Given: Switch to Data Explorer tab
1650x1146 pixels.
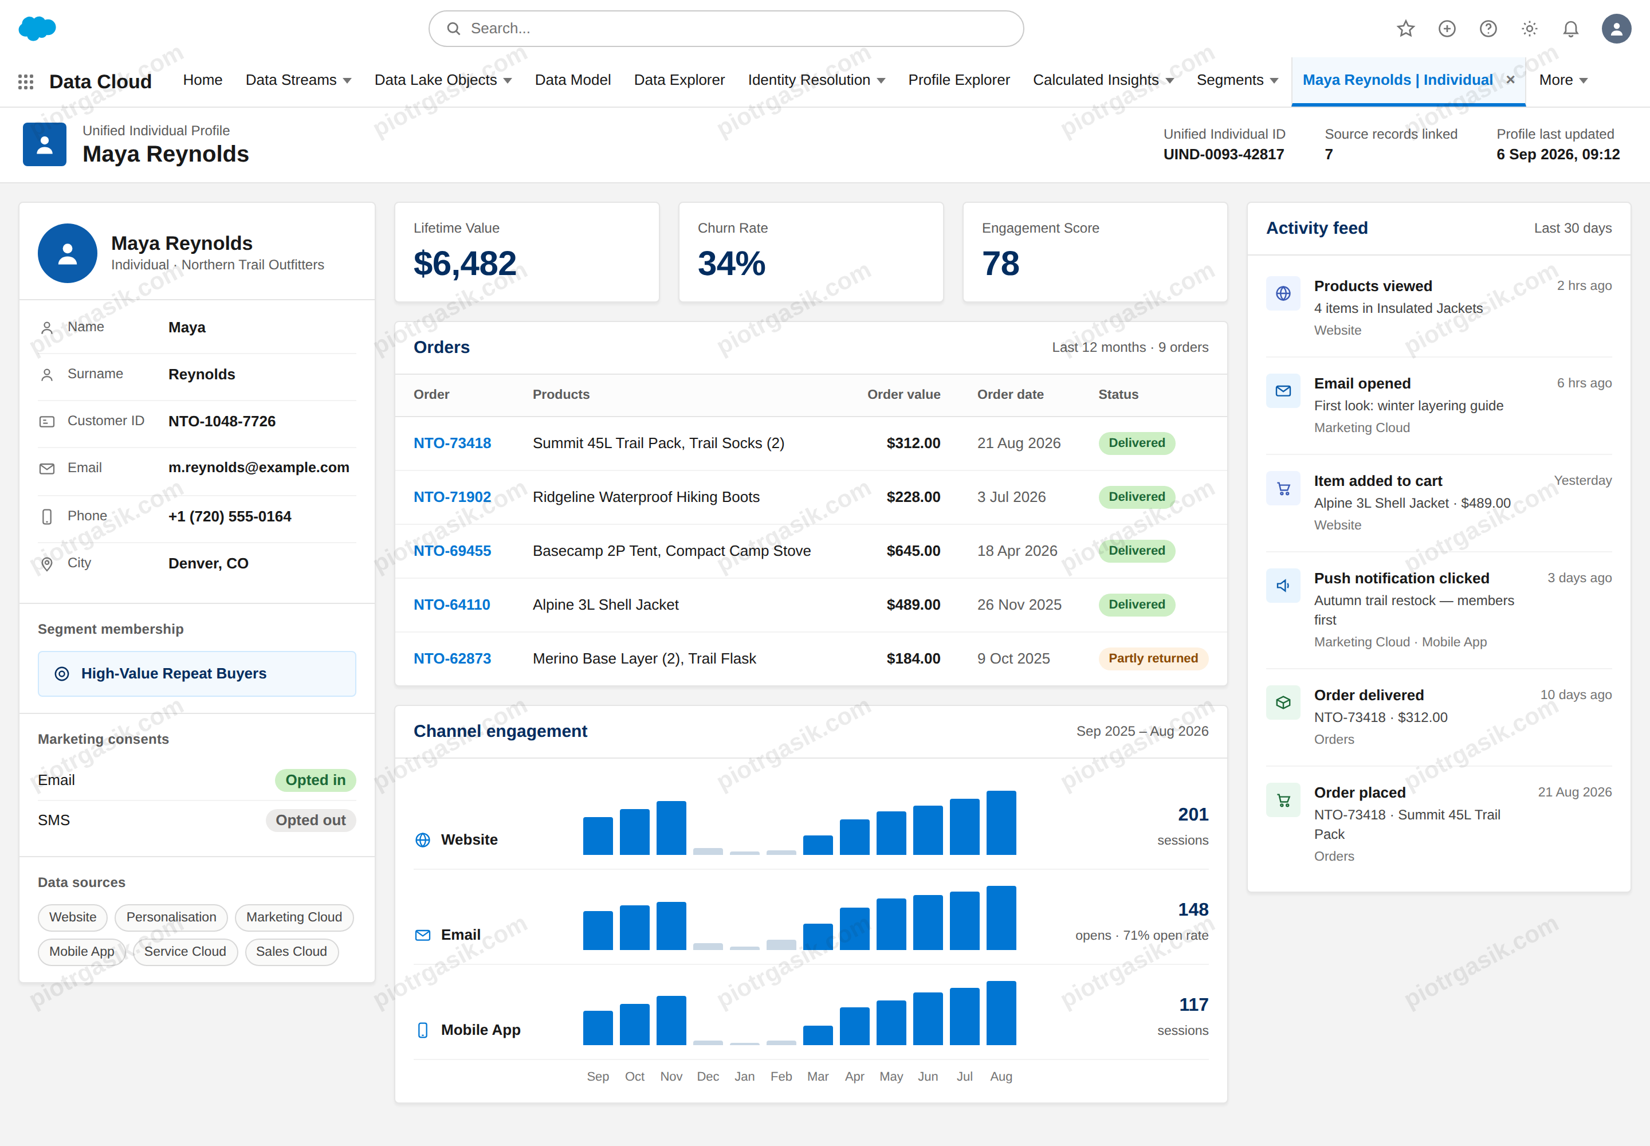Looking at the screenshot, I should click(x=679, y=80).
